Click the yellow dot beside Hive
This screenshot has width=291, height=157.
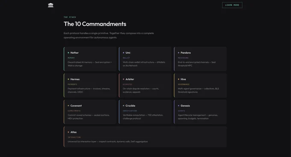[x=178, y=79]
